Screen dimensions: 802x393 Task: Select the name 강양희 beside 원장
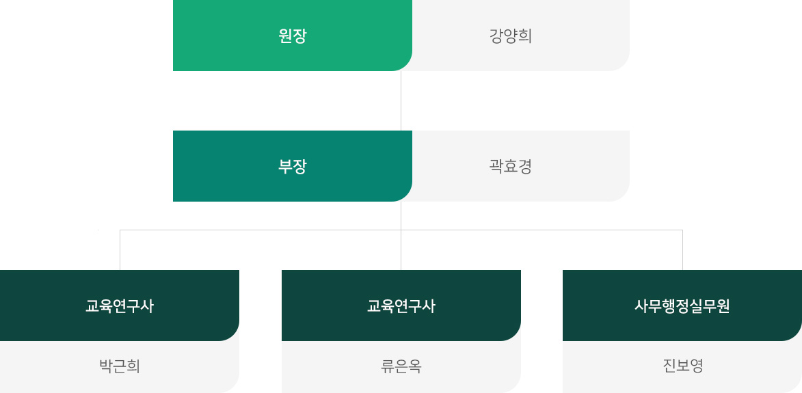coord(511,36)
